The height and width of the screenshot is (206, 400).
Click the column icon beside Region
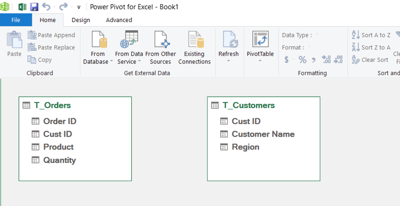[224, 147]
